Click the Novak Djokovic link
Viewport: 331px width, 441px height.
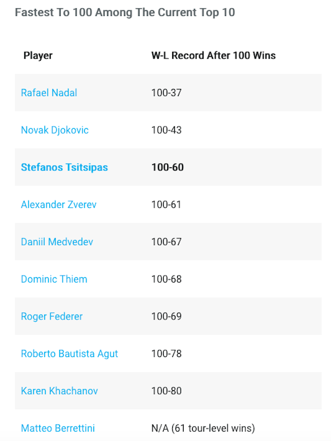click(55, 130)
